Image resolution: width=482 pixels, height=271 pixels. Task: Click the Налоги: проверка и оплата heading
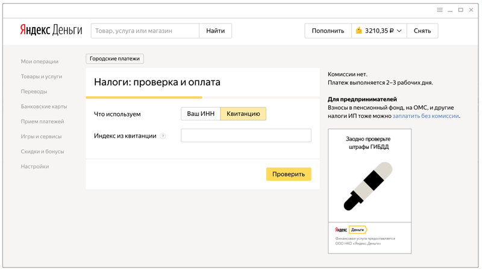[157, 82]
